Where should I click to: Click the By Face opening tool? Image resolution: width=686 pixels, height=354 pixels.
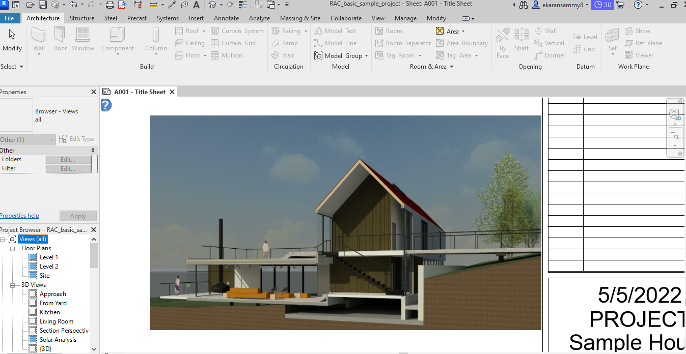pos(503,43)
